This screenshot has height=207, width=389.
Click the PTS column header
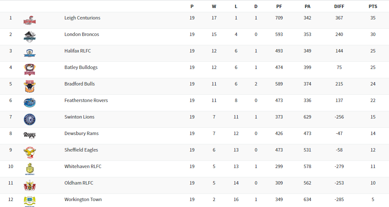pyautogui.click(x=372, y=7)
